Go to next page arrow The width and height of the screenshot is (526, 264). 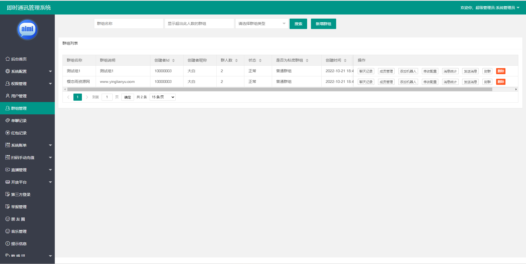pyautogui.click(x=87, y=97)
